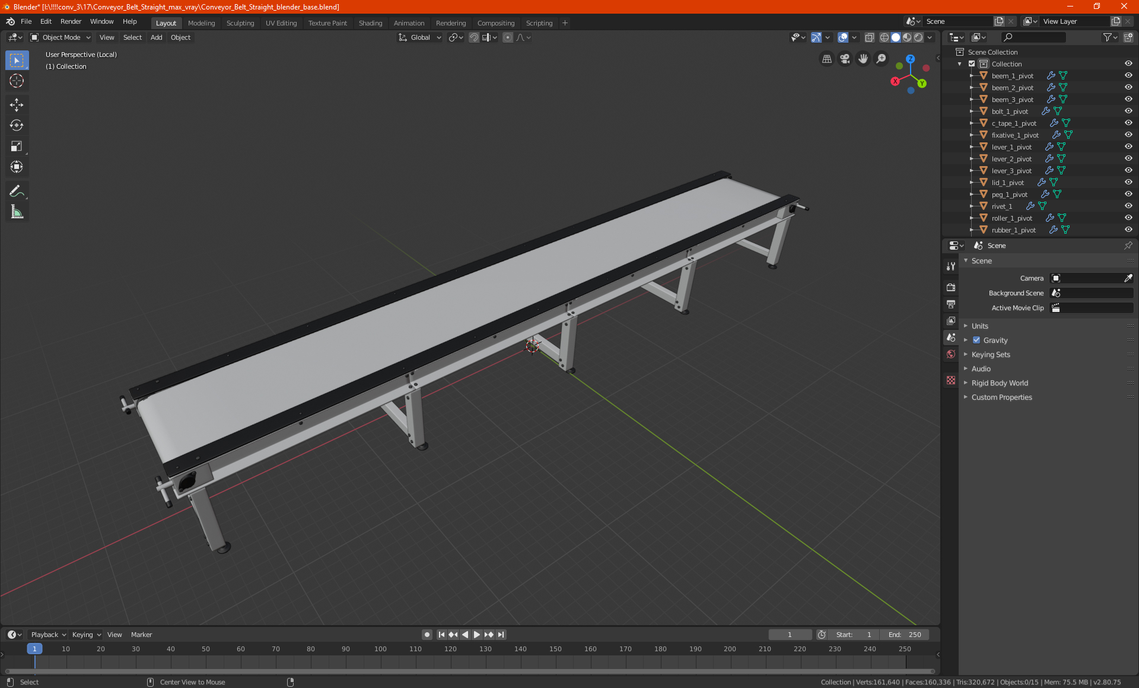1139x688 pixels.
Task: Open the Render properties tab
Action: pyautogui.click(x=951, y=288)
